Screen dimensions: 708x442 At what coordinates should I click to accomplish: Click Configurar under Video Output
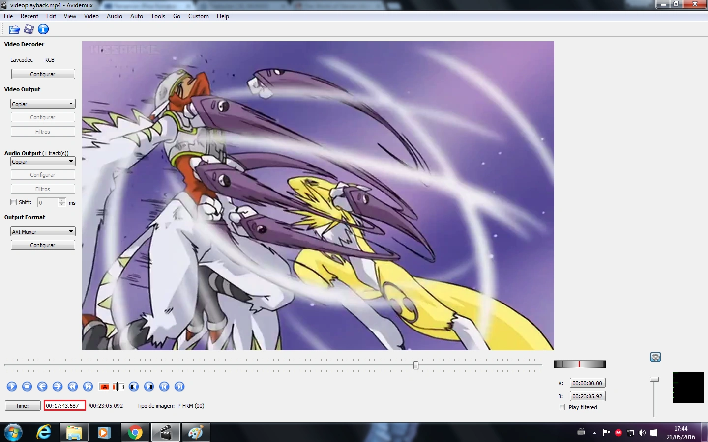tap(43, 117)
